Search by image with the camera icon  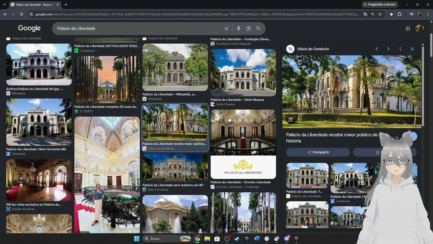(248, 28)
